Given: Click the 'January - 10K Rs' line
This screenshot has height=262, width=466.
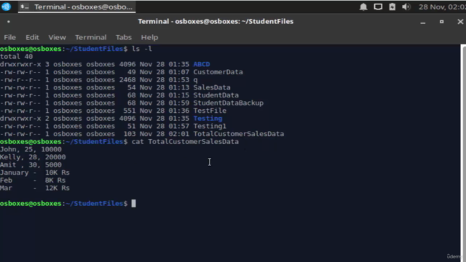Looking at the screenshot, I should (x=35, y=172).
